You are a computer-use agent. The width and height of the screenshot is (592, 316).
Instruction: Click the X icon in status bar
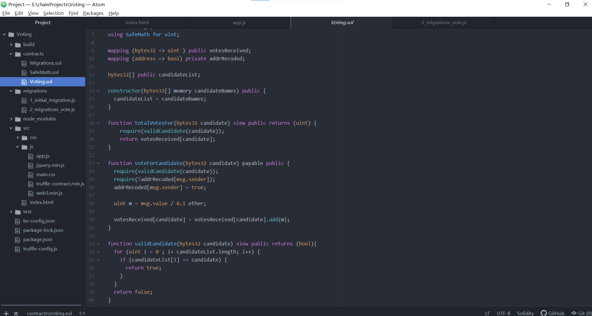pos(16,313)
